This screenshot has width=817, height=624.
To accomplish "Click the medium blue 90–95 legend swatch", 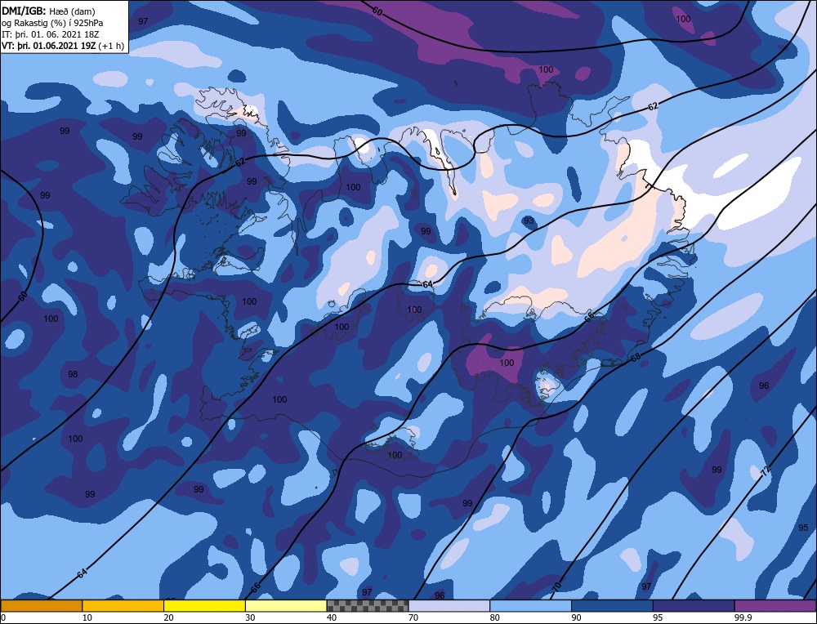I will coord(612,605).
